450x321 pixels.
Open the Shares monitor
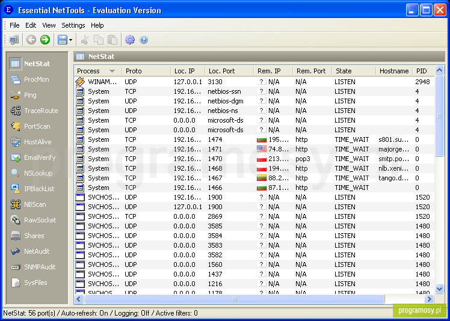pos(28,236)
